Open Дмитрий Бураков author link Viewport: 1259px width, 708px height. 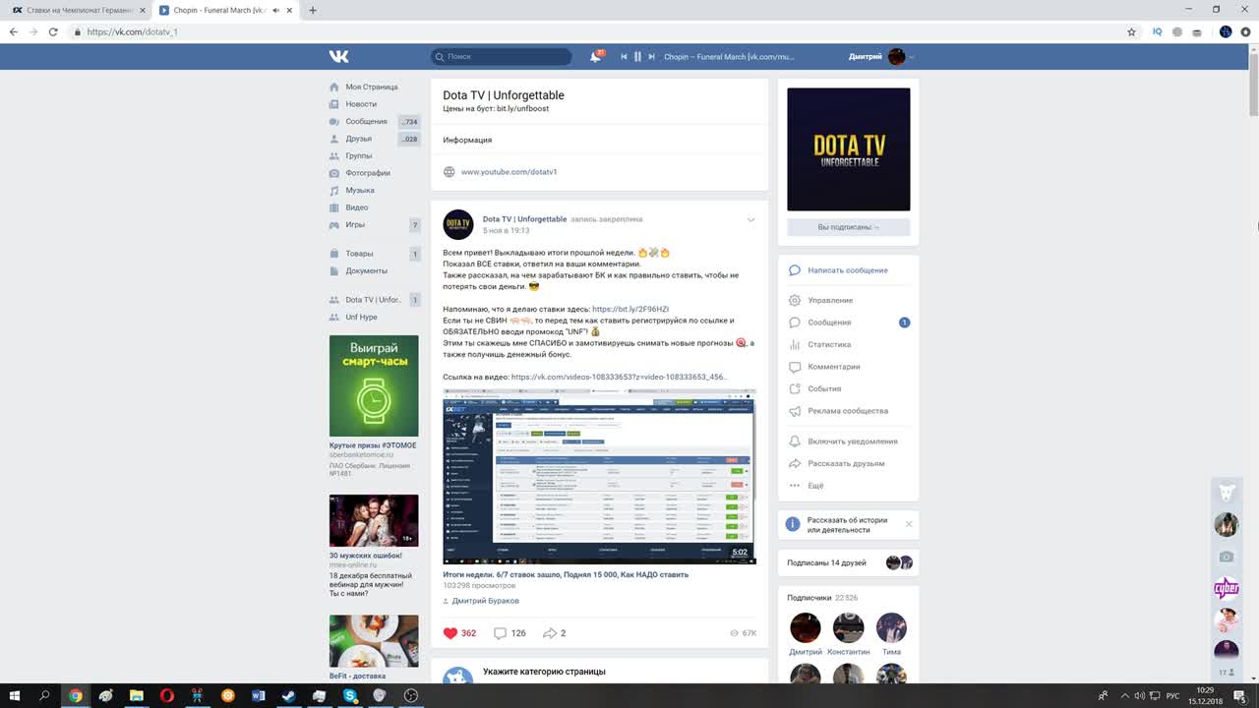[x=485, y=601]
